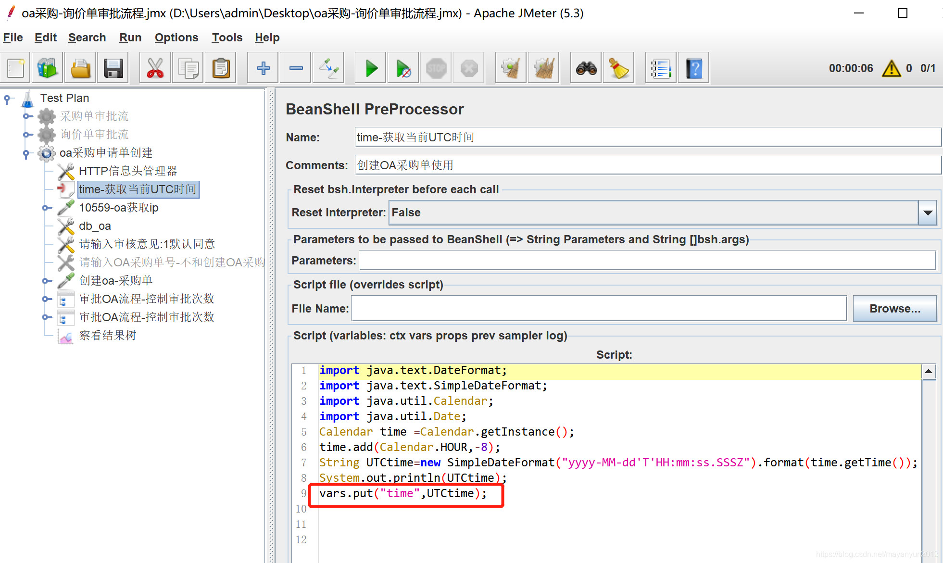Click the Browse... button
This screenshot has width=943, height=563.
coord(894,309)
